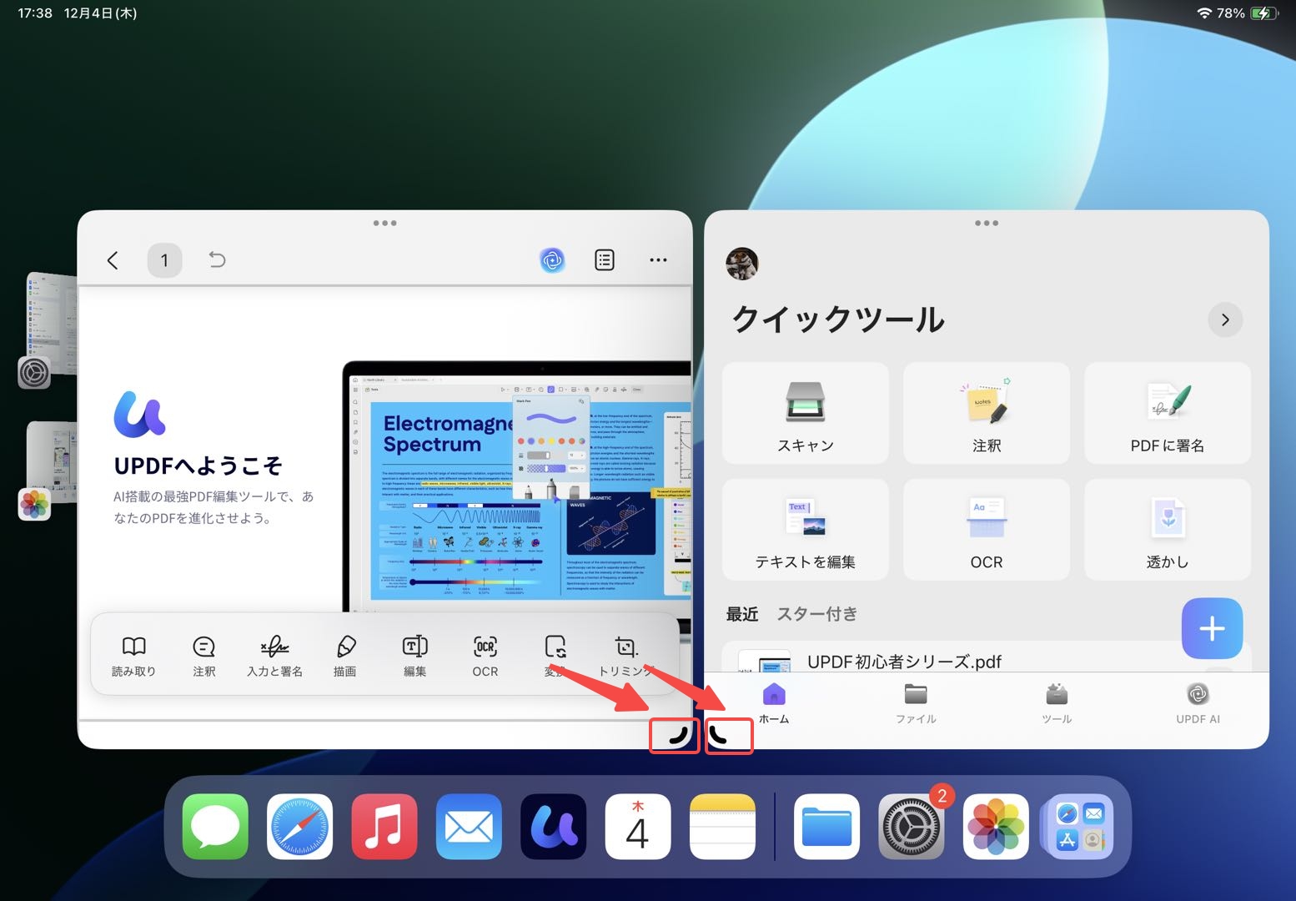Tap the UPDF logo on welcome page
This screenshot has width=1296, height=901.
click(139, 415)
